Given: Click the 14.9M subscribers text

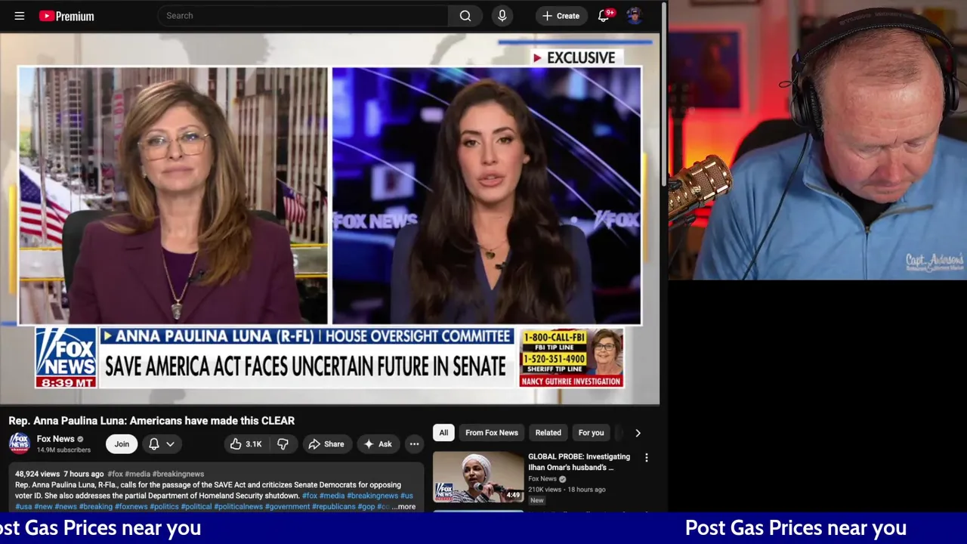Looking at the screenshot, I should [x=63, y=450].
